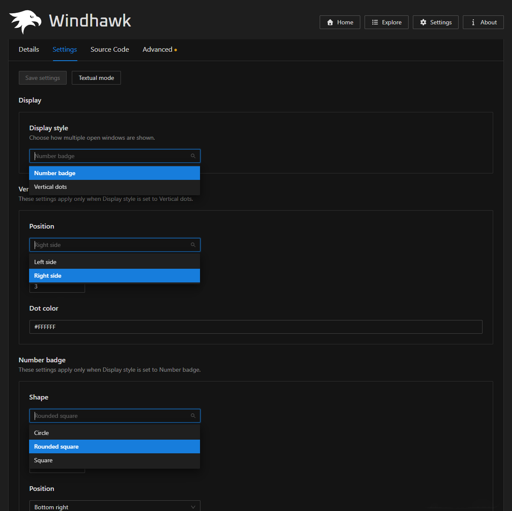Pick Circle shape option

pos(114,433)
